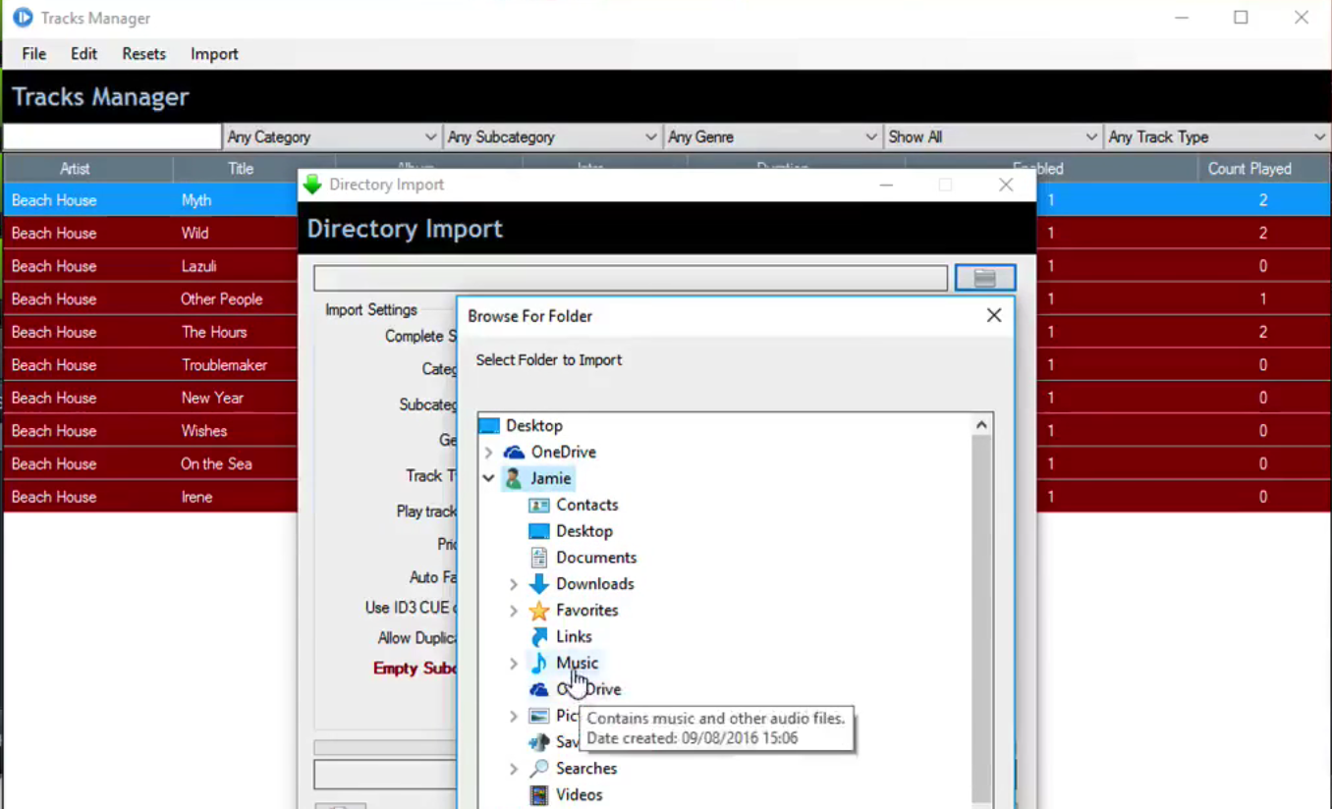This screenshot has height=809, width=1332.
Task: Click the folder browse button in Directory Import
Action: click(985, 279)
